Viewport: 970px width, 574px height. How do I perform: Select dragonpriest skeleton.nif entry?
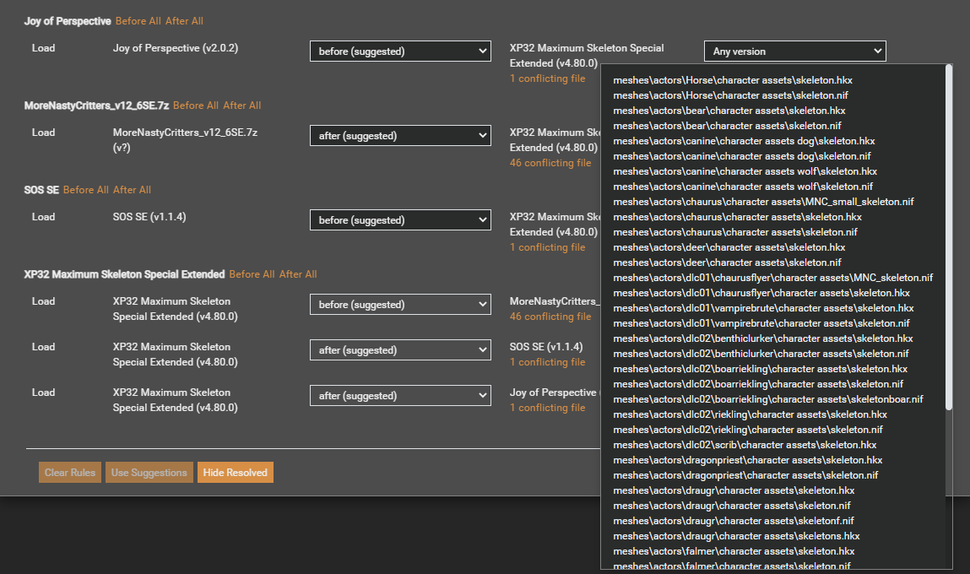click(745, 475)
